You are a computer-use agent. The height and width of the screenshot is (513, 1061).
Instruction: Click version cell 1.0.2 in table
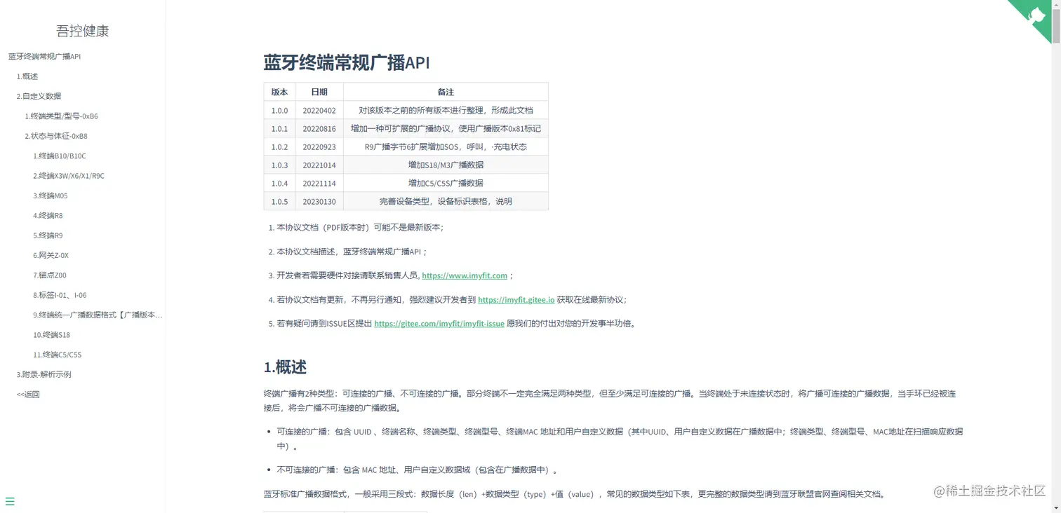click(x=279, y=146)
